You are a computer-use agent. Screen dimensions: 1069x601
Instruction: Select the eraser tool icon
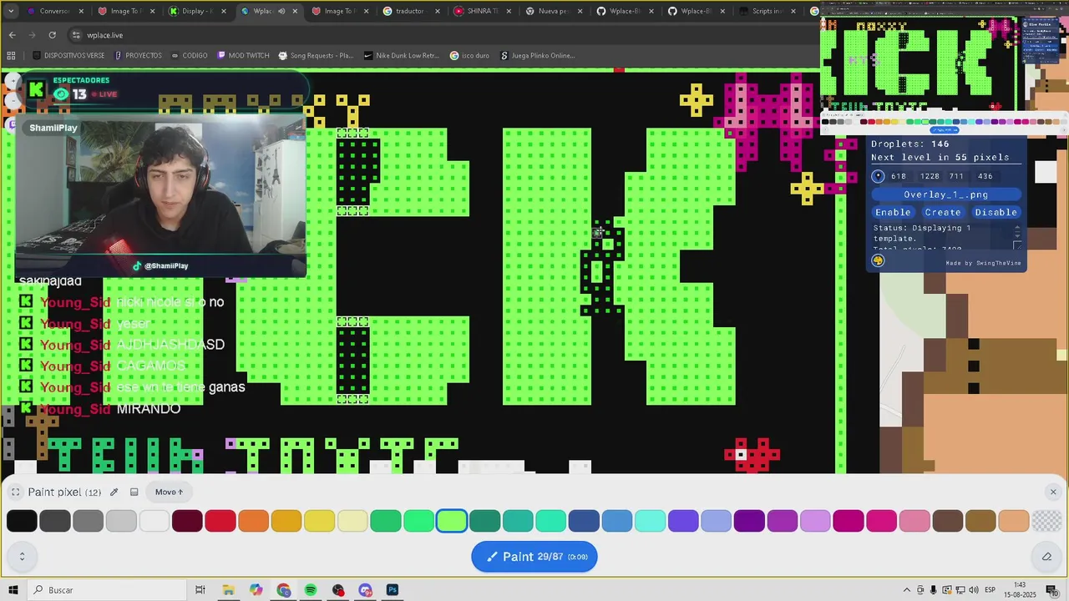1046,557
